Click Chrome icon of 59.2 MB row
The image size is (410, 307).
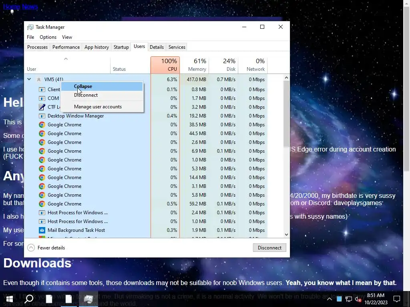(x=42, y=204)
